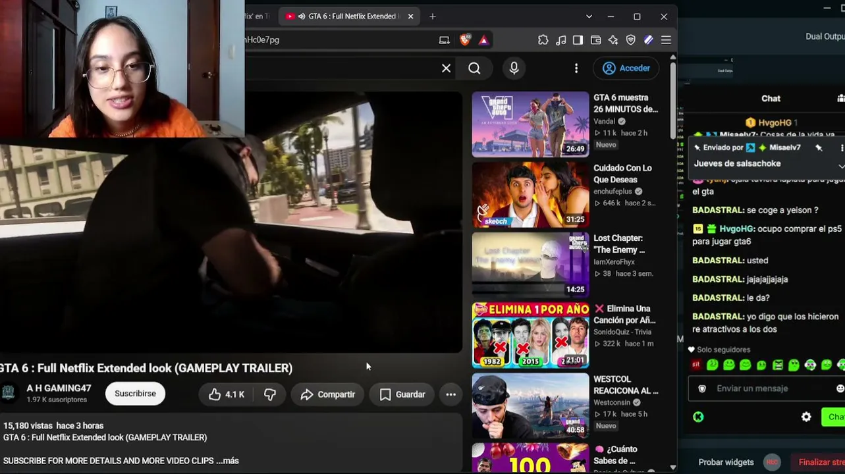Click the install/cast screen icon in address bar
This screenshot has width=845, height=474.
coord(445,40)
